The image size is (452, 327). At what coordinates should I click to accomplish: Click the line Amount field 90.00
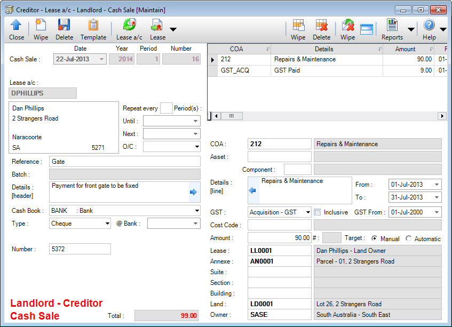(x=279, y=238)
